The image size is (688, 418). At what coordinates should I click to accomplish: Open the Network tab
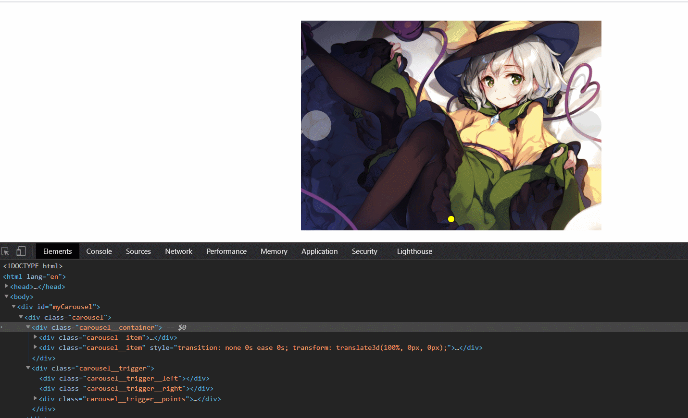point(179,251)
